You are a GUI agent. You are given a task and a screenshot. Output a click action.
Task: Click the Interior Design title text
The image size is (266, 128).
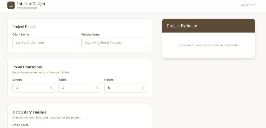coord(31,4)
